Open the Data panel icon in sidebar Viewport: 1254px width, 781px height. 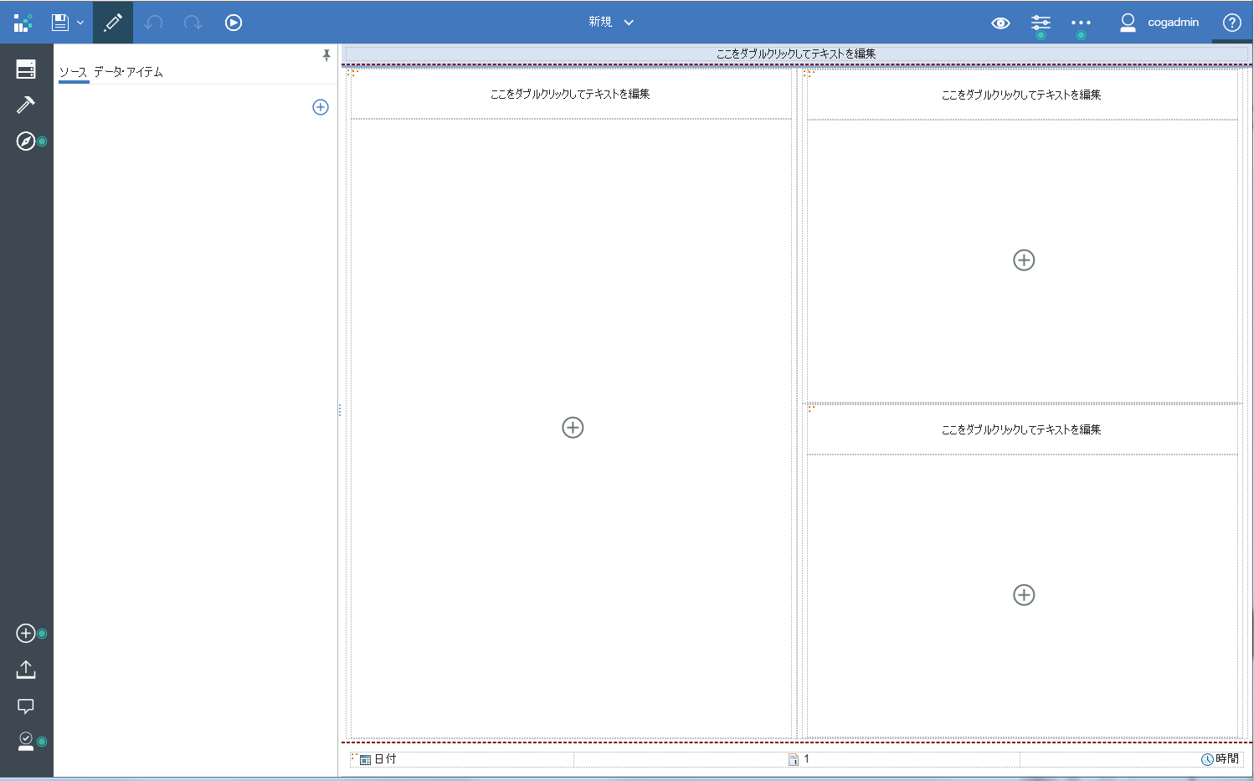point(26,69)
